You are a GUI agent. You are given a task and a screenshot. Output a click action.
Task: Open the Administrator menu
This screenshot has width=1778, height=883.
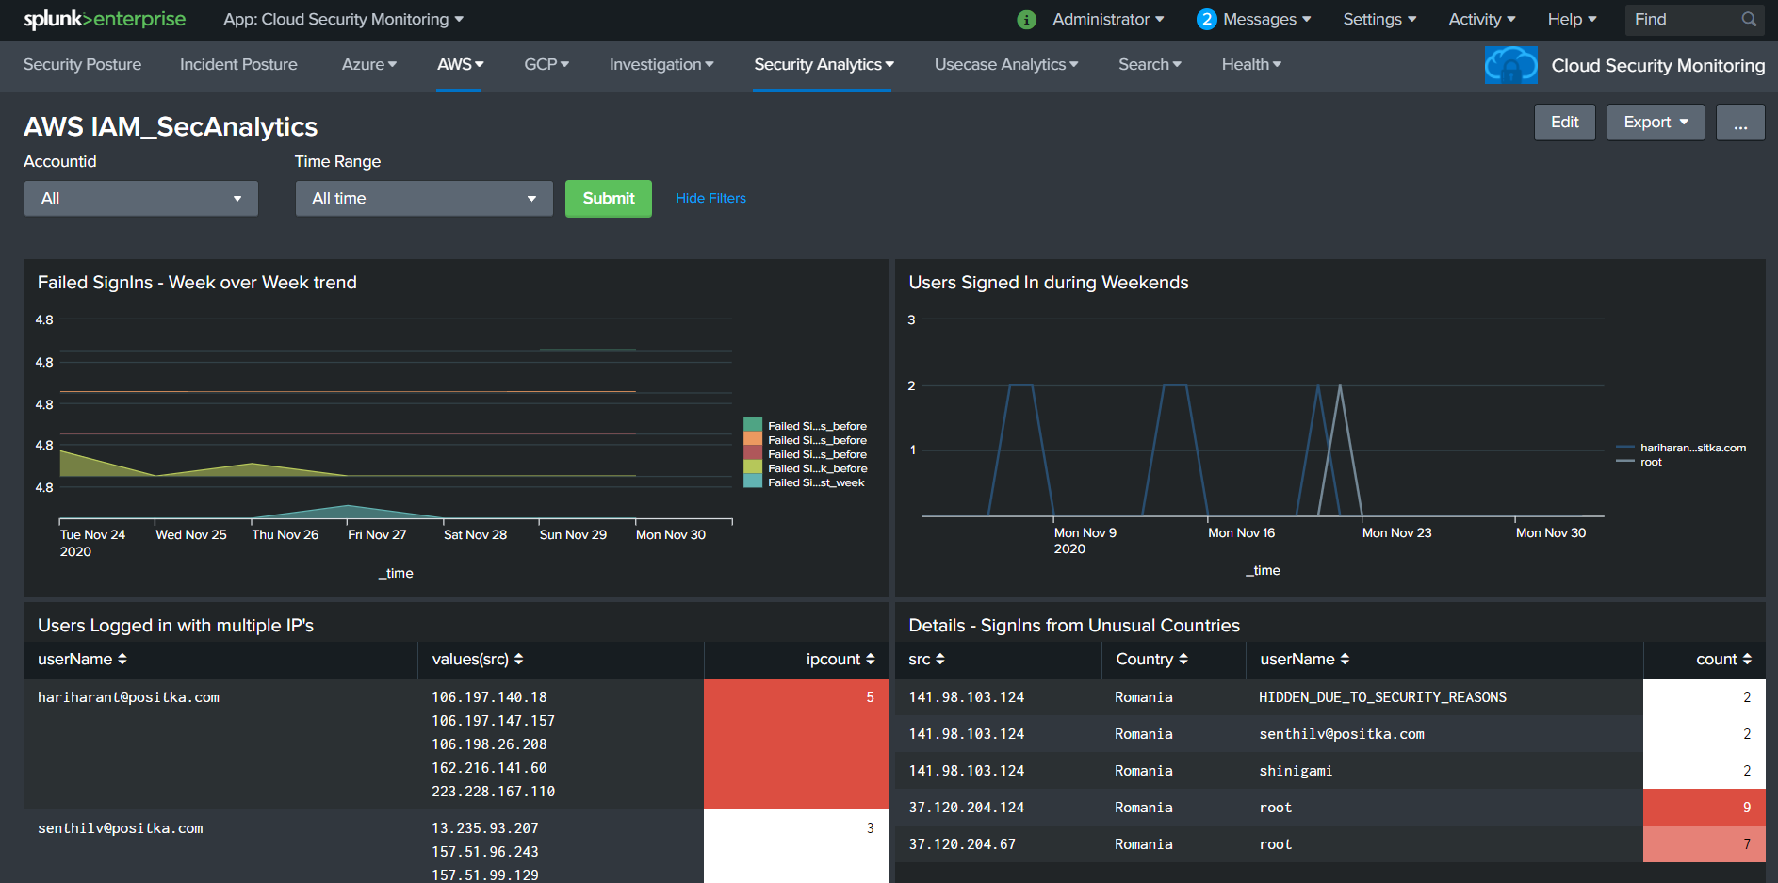pos(1108,19)
